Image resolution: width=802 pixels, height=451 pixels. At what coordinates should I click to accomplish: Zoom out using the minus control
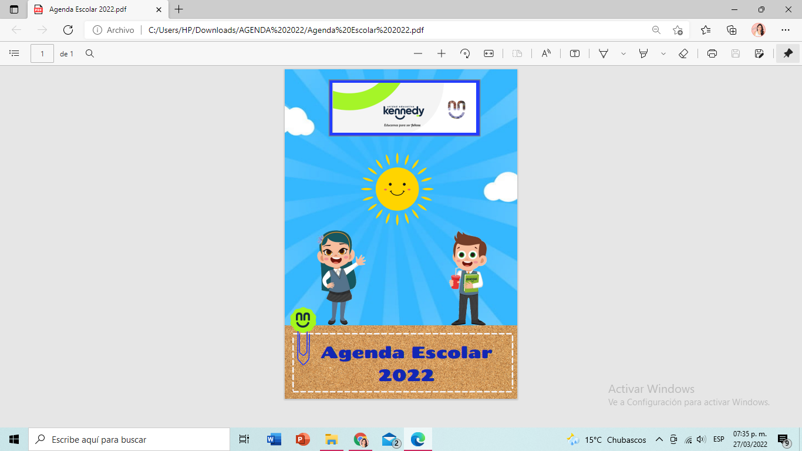[x=417, y=53]
